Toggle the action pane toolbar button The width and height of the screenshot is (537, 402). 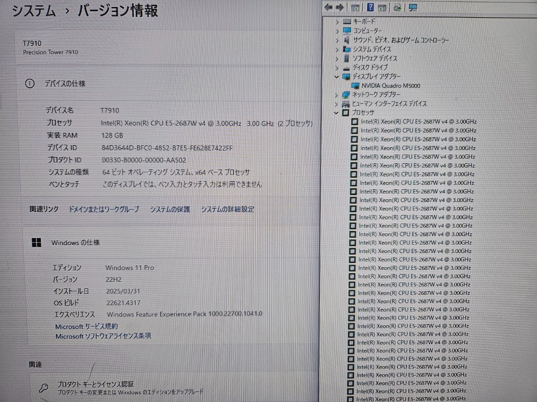(x=382, y=7)
